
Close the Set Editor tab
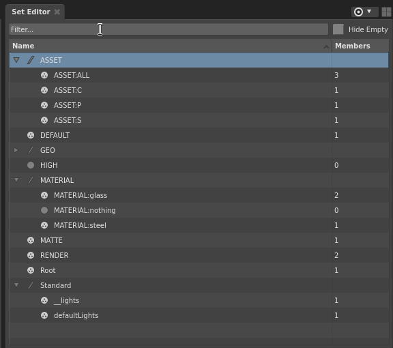click(x=57, y=12)
